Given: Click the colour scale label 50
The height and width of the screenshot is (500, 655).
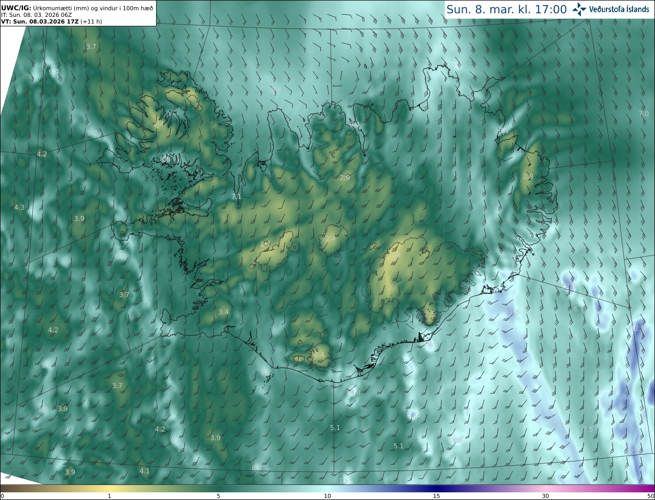Looking at the screenshot, I should (650, 496).
